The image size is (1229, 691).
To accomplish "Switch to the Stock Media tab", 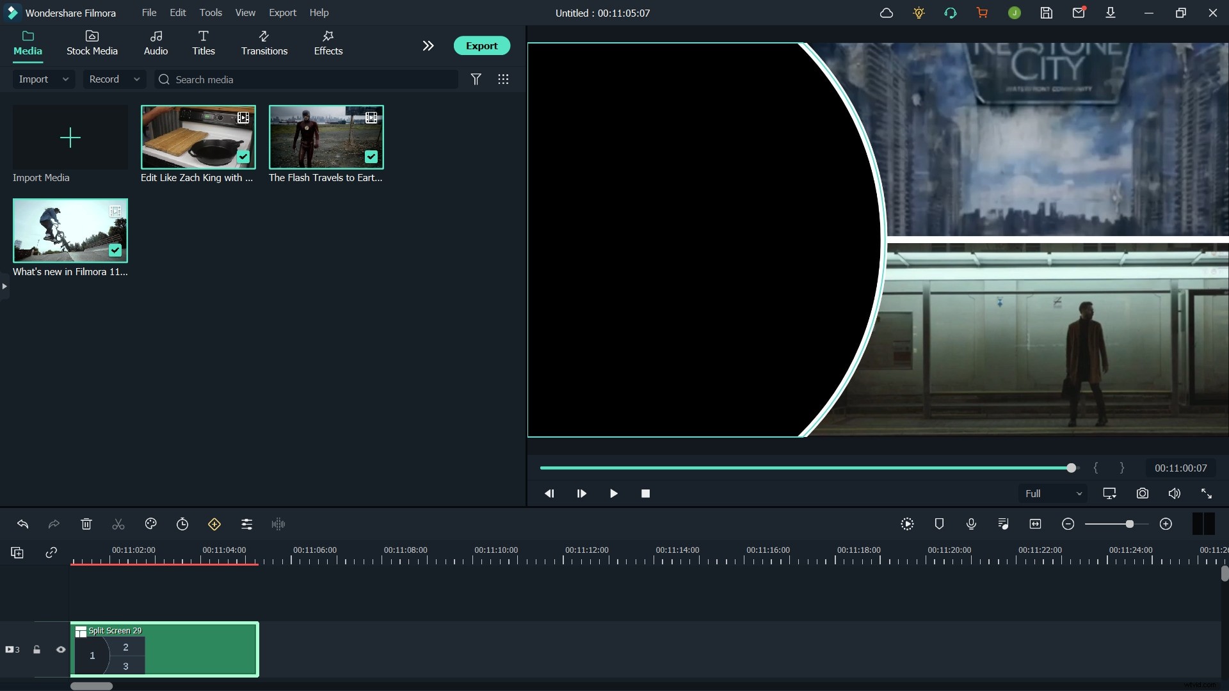I will tap(92, 43).
